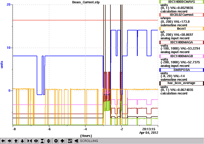The height and width of the screenshot is (144, 204).
Task: Zoom out vertically with the up-down triangles icon
Action: coord(49,141)
